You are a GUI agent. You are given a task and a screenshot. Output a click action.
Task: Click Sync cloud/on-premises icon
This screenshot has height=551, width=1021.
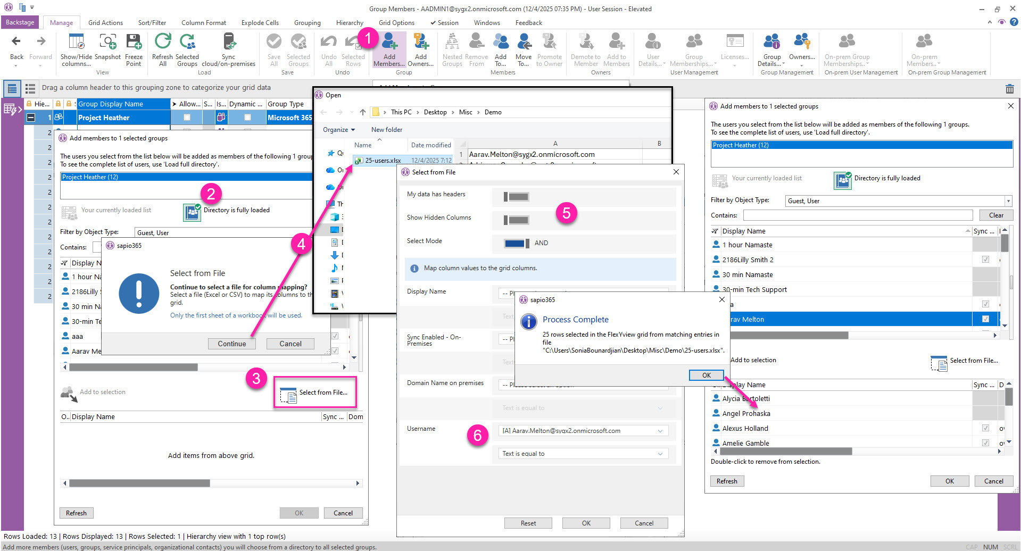pyautogui.click(x=228, y=41)
